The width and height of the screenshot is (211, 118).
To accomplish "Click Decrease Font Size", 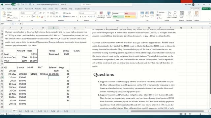I will pos(44,13).
